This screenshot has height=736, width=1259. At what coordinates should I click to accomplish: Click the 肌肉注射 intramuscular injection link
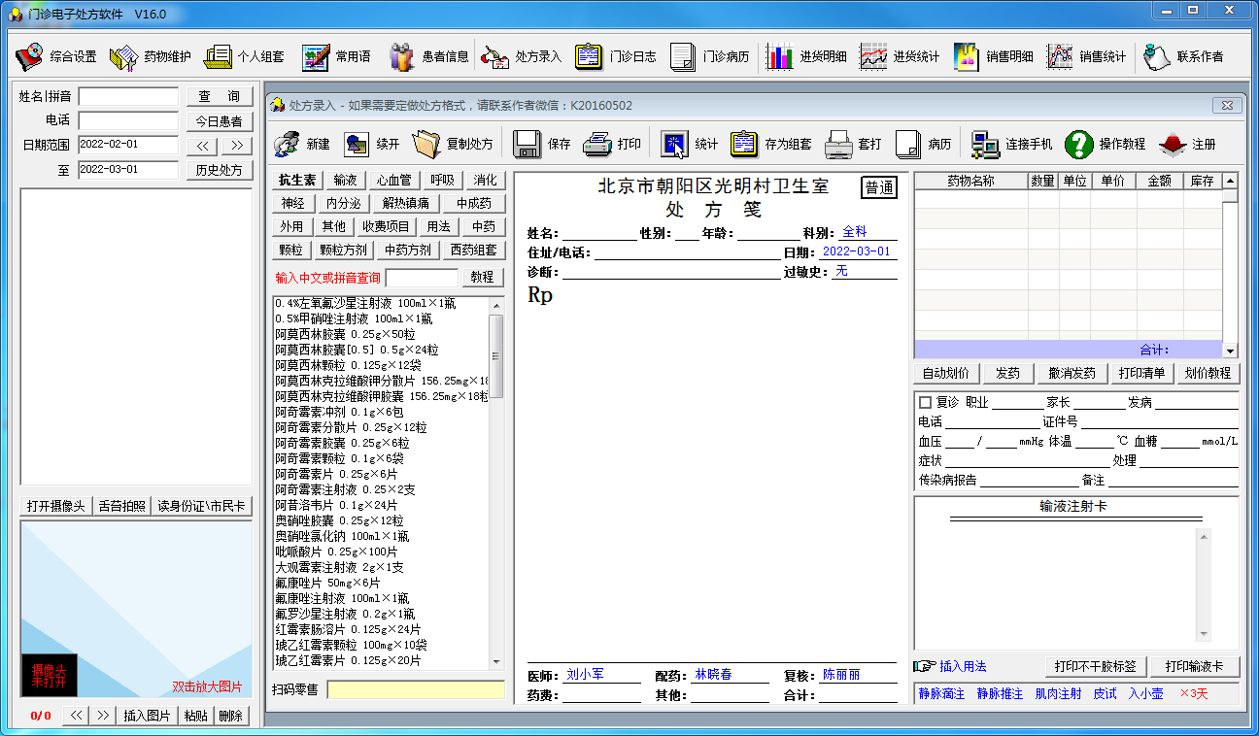tap(1058, 693)
